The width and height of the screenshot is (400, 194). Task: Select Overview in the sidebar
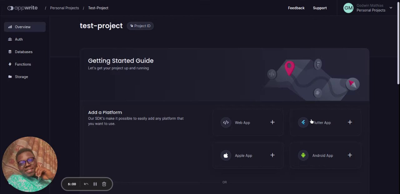click(25, 27)
